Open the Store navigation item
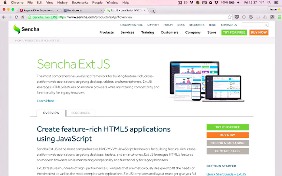This screenshot has width=282, height=176. point(211,32)
